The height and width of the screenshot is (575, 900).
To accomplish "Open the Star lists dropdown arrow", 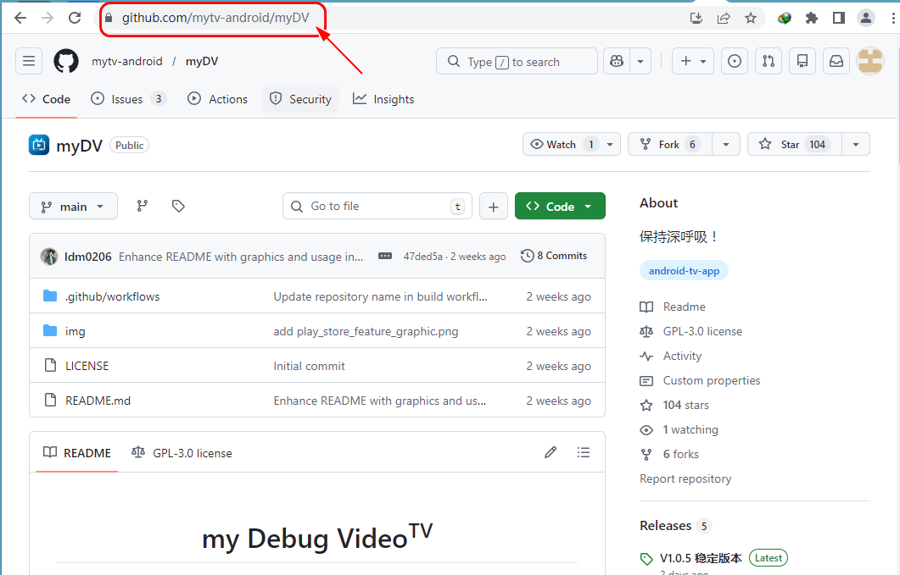I will coord(856,145).
